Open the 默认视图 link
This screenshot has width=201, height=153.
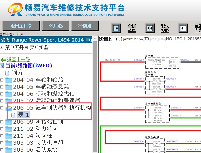click(165, 28)
